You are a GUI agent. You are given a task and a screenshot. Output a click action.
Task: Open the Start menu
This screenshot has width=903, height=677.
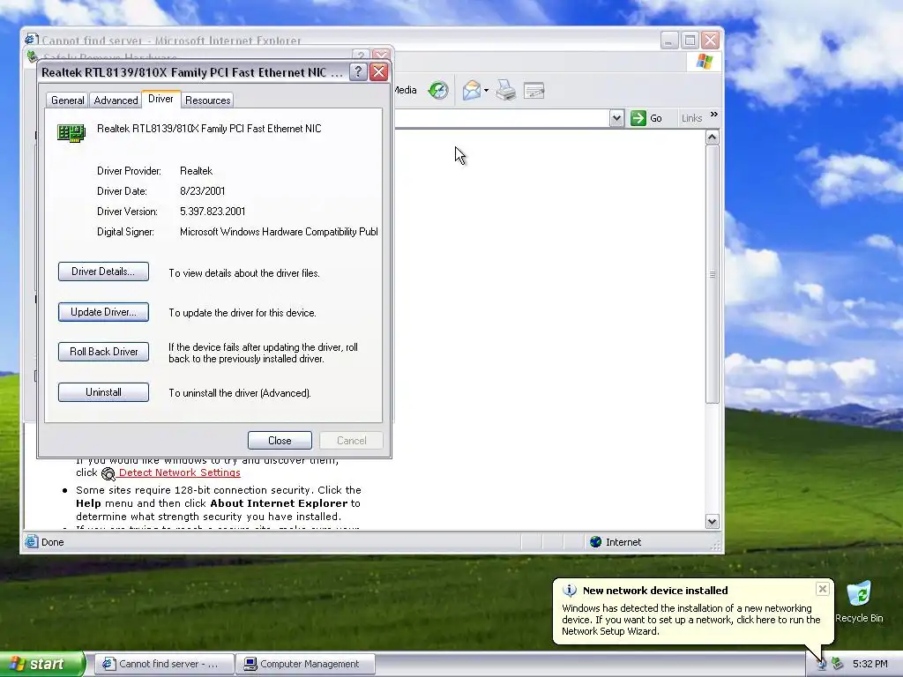42,664
